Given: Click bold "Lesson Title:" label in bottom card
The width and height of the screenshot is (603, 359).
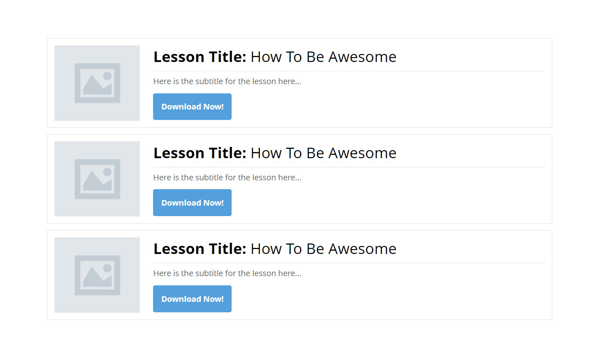Looking at the screenshot, I should [199, 249].
